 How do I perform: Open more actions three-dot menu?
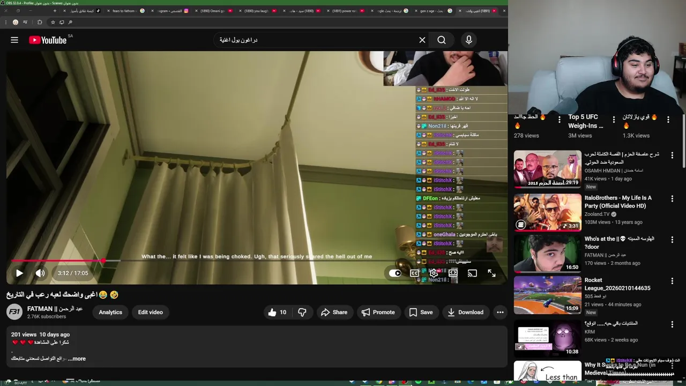500,312
